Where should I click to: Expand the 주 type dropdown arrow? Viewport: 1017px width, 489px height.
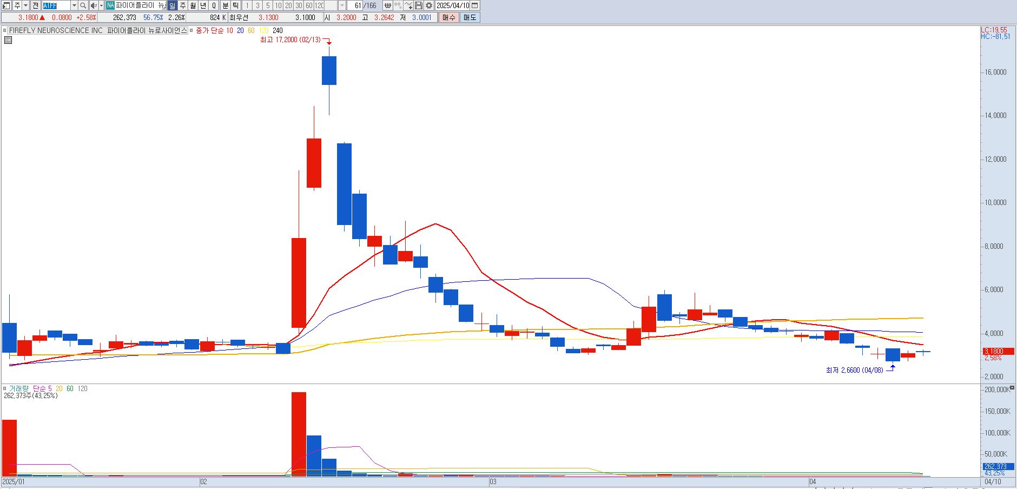pyautogui.click(x=25, y=5)
